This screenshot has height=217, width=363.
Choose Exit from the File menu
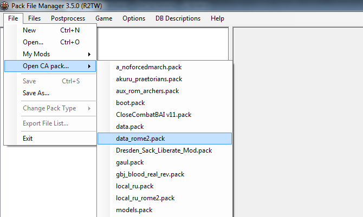28,139
